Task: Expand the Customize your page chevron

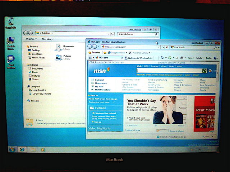Action: [x=114, y=102]
